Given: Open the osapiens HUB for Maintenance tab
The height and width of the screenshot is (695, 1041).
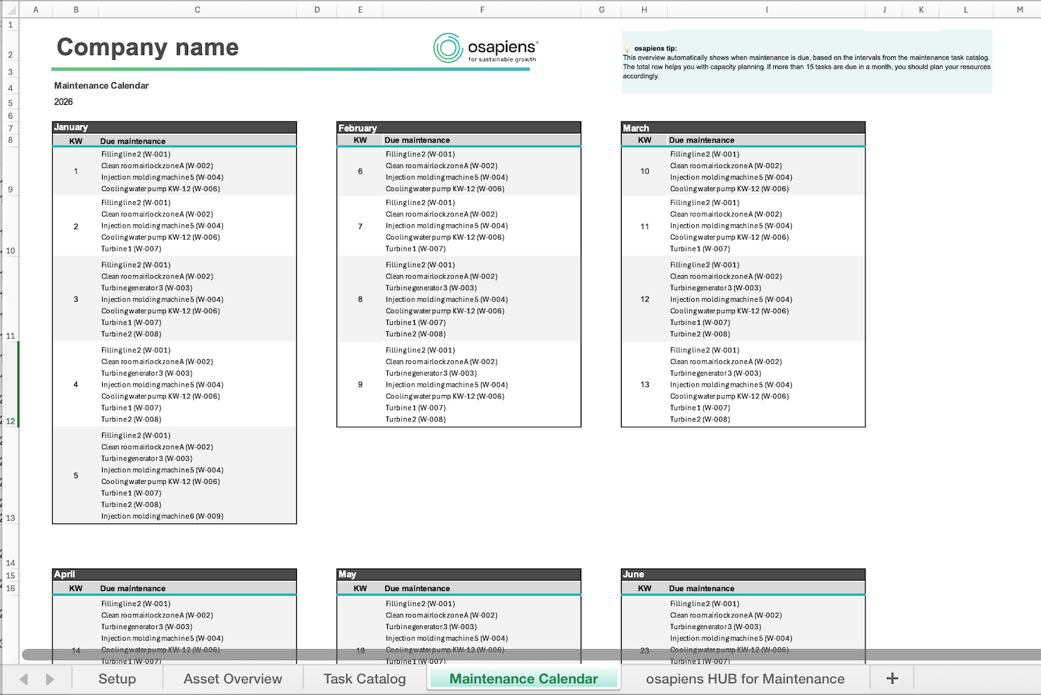Looking at the screenshot, I should pos(745,678).
